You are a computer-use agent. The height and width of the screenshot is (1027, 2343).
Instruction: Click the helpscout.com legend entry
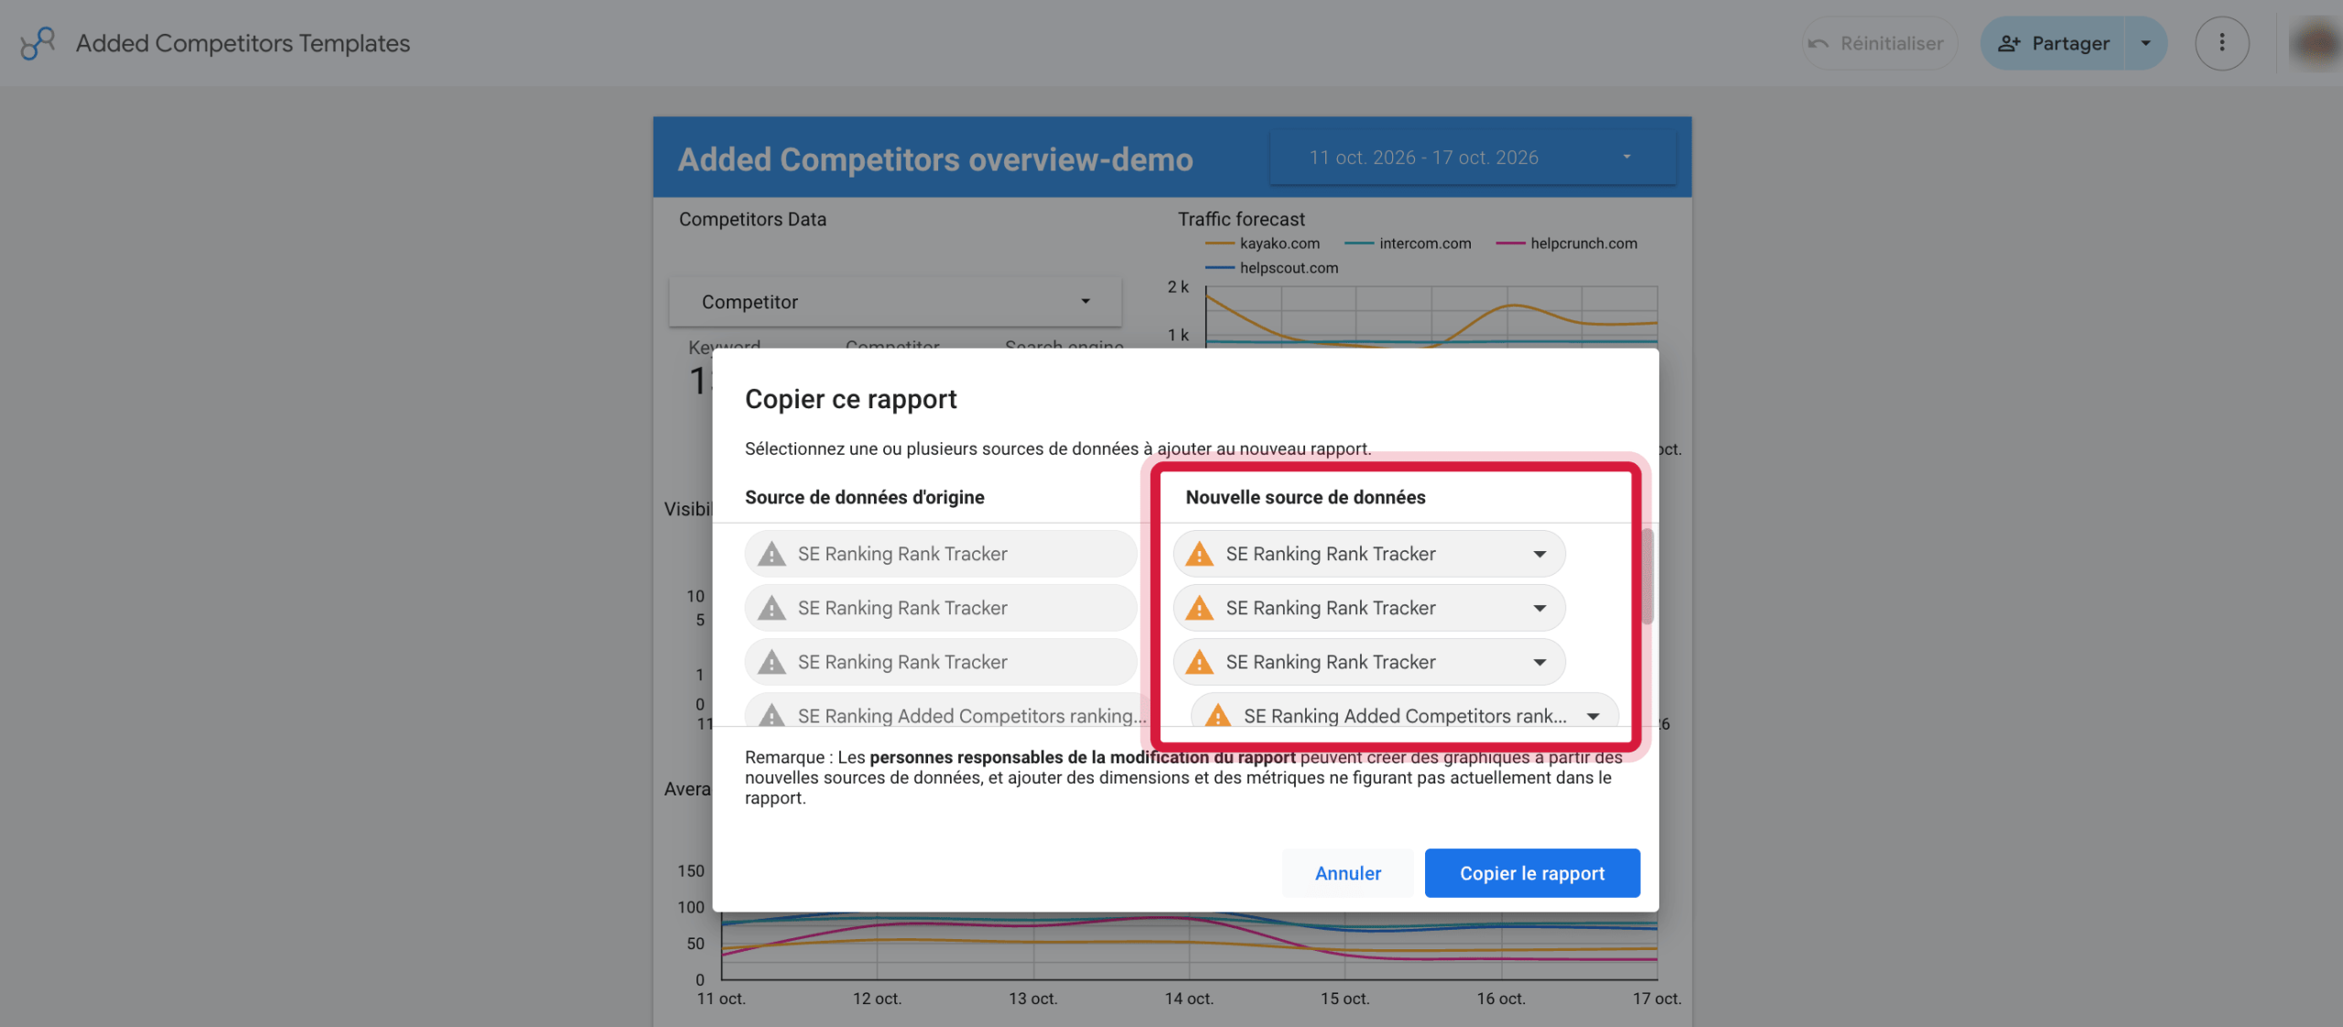tap(1272, 268)
